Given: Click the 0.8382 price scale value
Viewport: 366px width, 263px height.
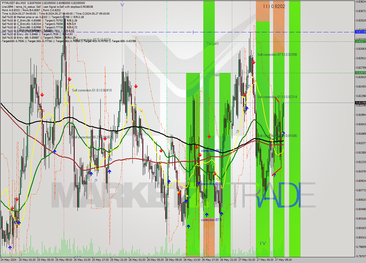Looking at the screenshot, I should (x=361, y=1).
